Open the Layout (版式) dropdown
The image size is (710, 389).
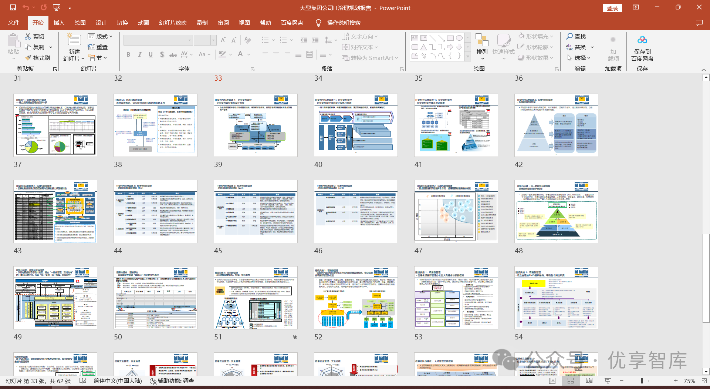click(x=100, y=36)
